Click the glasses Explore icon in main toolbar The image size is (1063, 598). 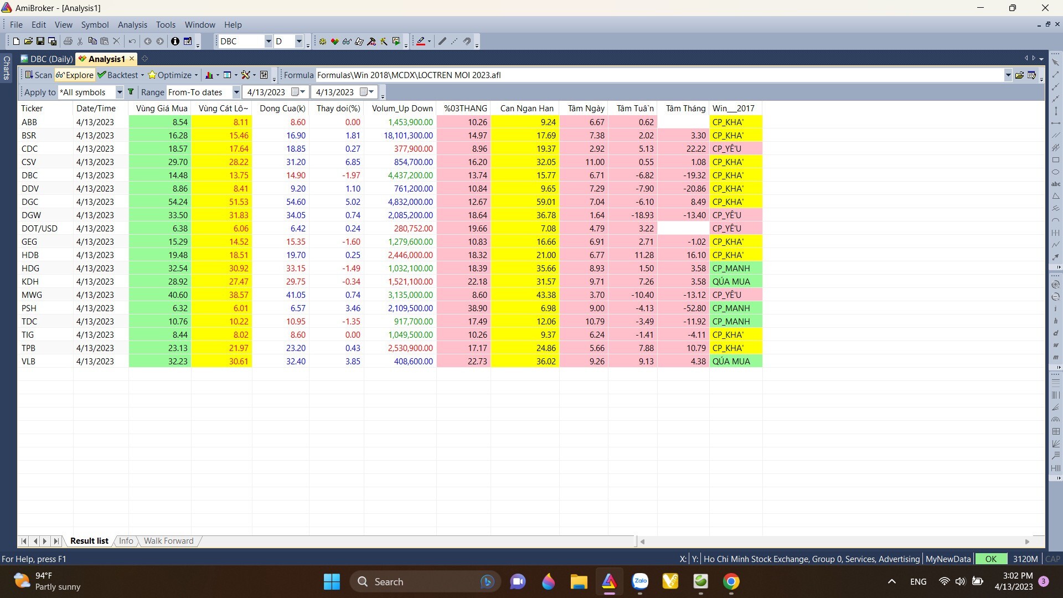pyautogui.click(x=347, y=42)
